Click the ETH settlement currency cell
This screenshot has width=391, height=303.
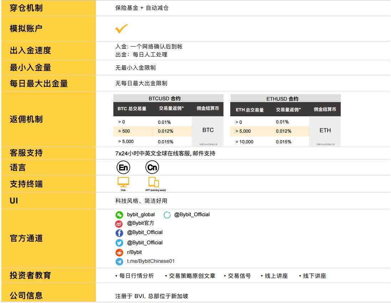pyautogui.click(x=325, y=131)
